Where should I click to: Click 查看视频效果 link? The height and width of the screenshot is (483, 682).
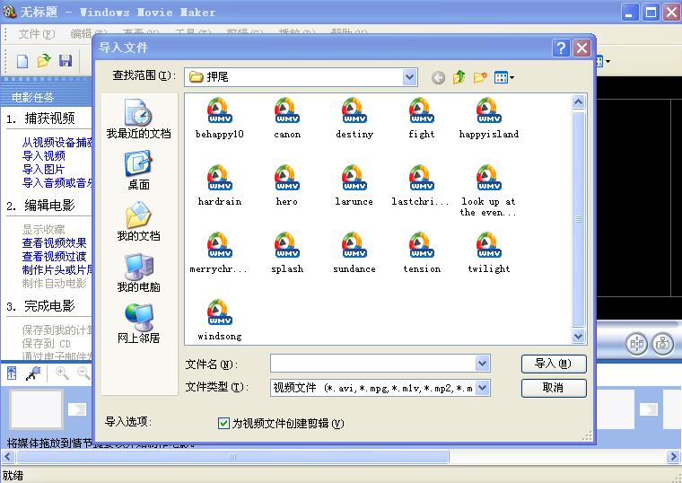(55, 242)
